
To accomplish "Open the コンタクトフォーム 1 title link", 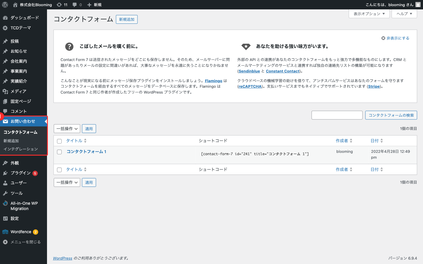I will (86, 152).
